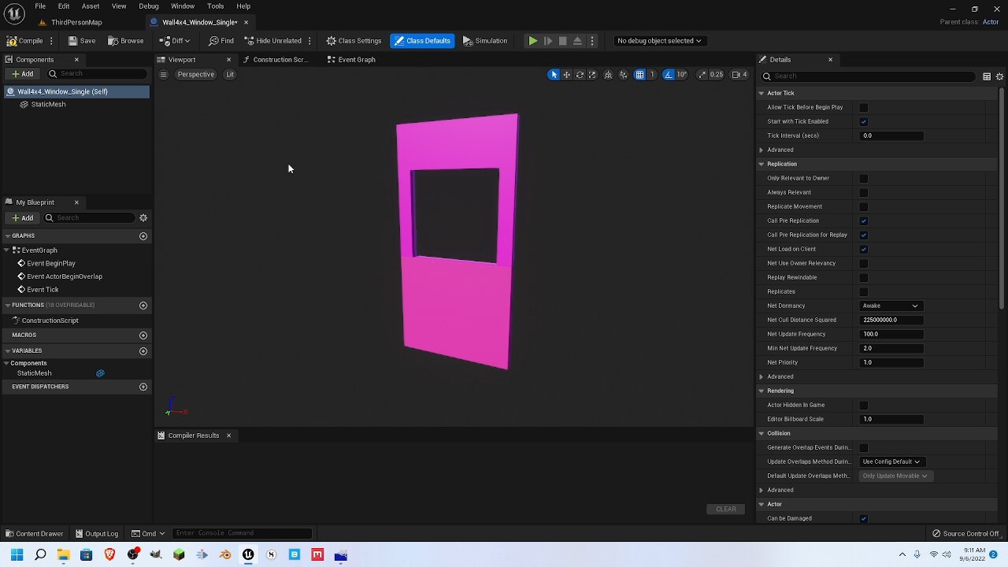
Task: Open the Asset menu
Action: pos(91,6)
